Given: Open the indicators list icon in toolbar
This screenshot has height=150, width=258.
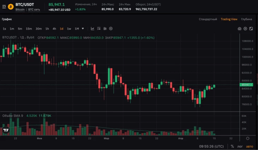Looking at the screenshot, I should pos(99,29).
